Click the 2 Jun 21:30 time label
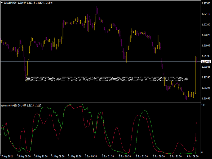Viewport: 212px width, 159px height. (x=142, y=156)
